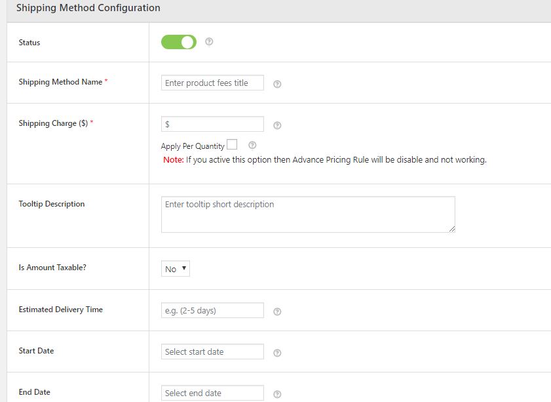Click the Shipping Charge amount field
551x402 pixels.
point(212,124)
